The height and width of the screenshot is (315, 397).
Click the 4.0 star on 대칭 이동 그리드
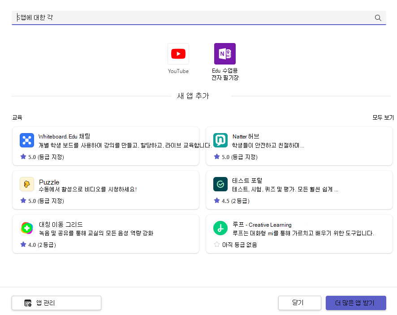click(x=23, y=244)
